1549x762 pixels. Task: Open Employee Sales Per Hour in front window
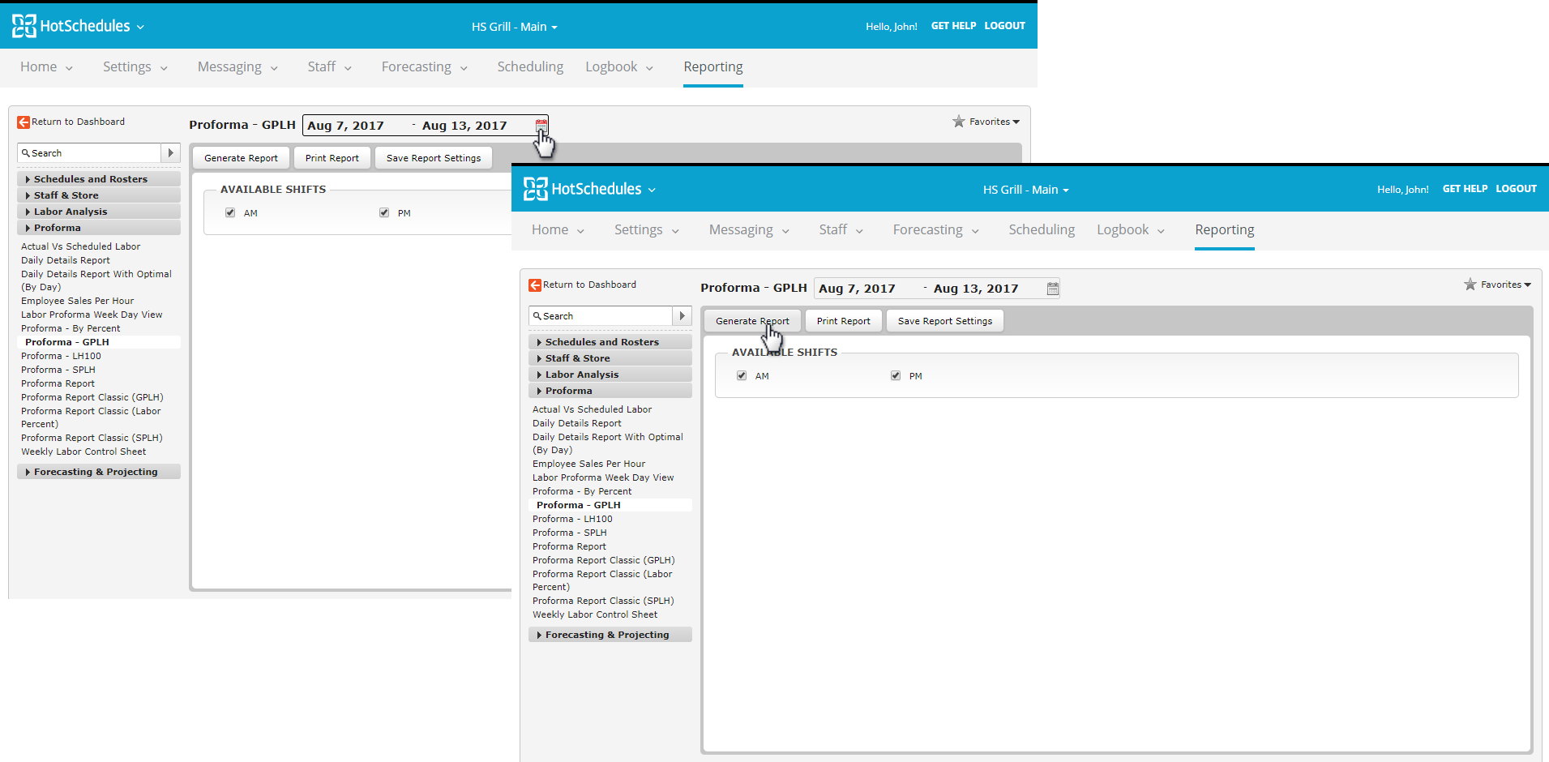pos(588,464)
